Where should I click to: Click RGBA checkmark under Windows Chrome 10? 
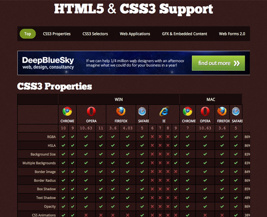(x=63, y=137)
